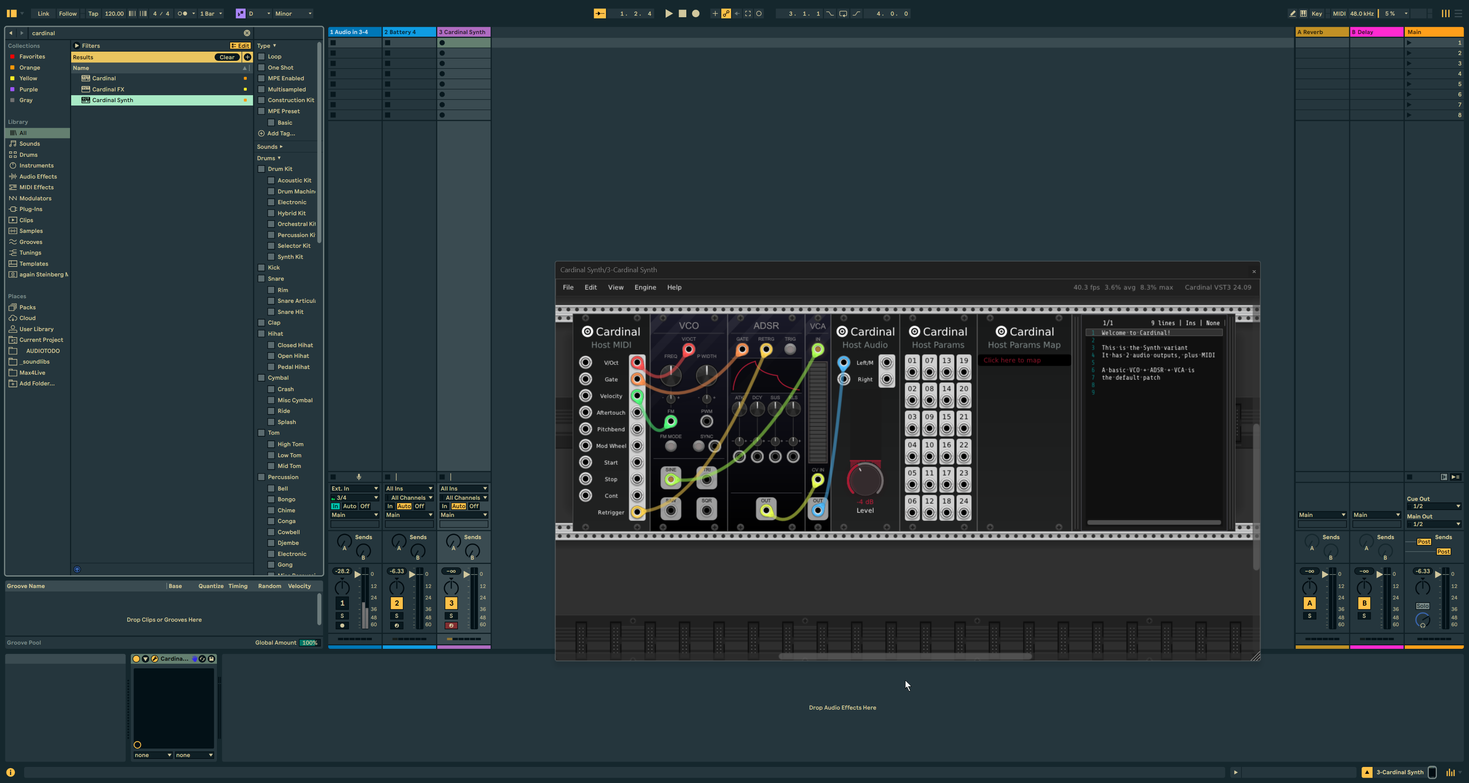Open Cardinal File menu
This screenshot has height=783, width=1469.
tap(568, 287)
